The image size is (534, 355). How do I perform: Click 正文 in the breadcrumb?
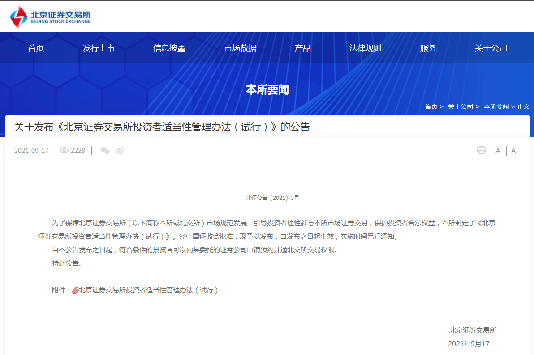tap(523, 106)
